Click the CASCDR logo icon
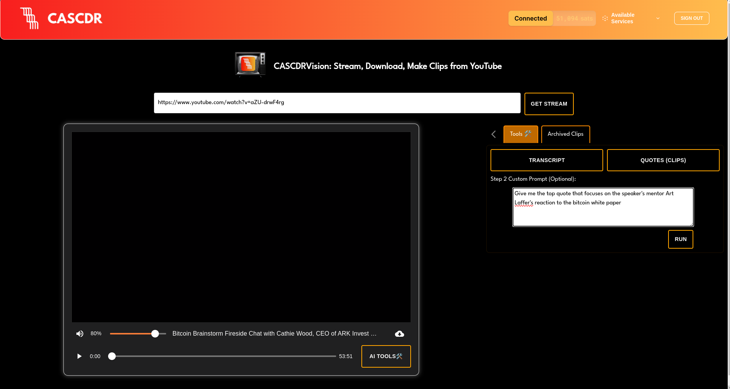The image size is (730, 389). 29,18
